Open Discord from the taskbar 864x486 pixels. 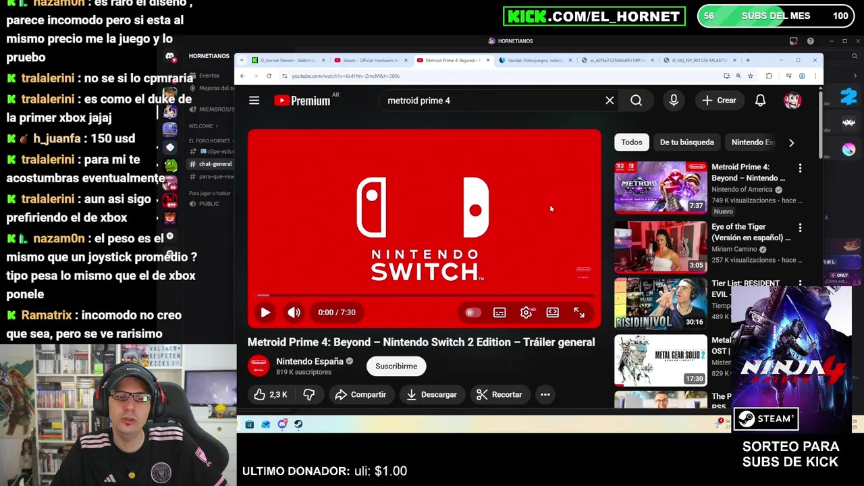[x=282, y=425]
